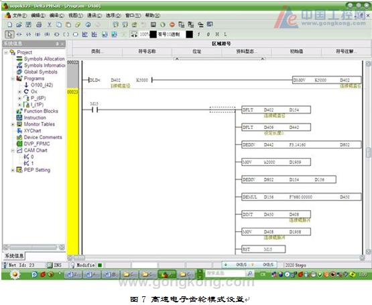This screenshot has width=372, height=305.
Task: Collapse the Programs tree node
Action: pyautogui.click(x=13, y=79)
